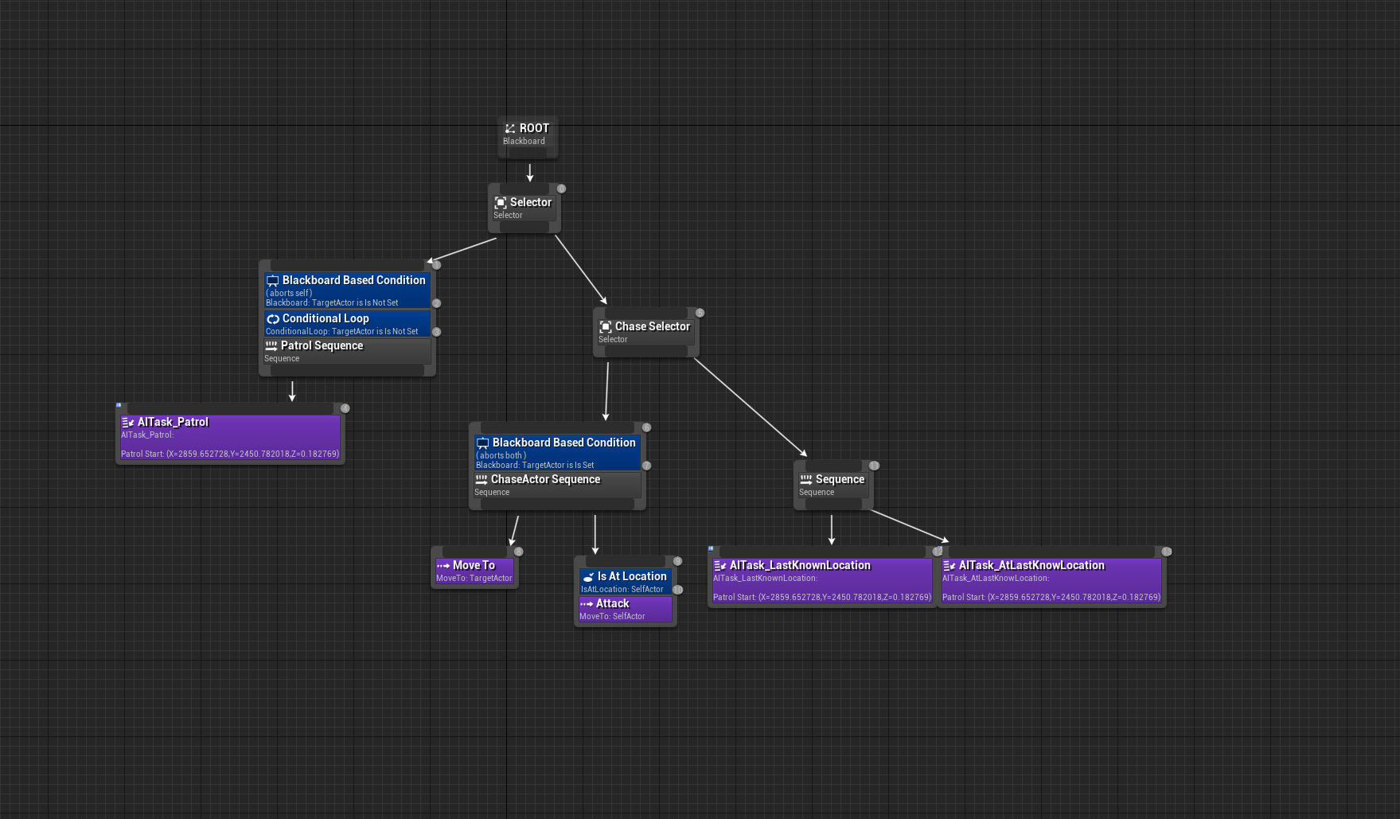Click the execution order circle on Move To node
Screen dimensions: 1400x819
(519, 551)
